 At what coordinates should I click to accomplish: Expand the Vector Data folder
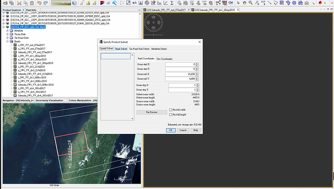(x=7, y=34)
